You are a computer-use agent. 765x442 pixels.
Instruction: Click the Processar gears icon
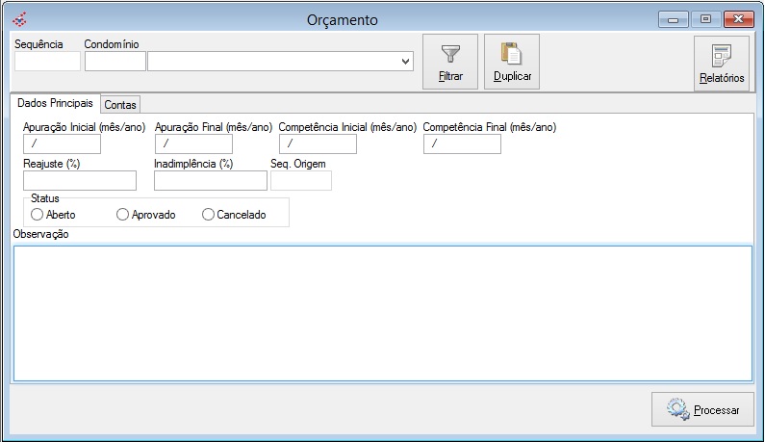[677, 409]
